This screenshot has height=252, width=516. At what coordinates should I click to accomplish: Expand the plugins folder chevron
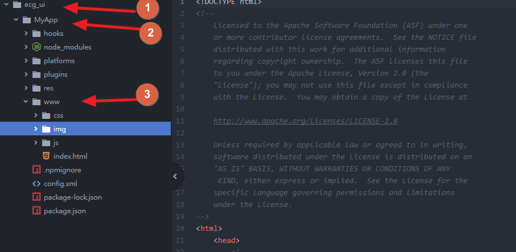click(26, 75)
